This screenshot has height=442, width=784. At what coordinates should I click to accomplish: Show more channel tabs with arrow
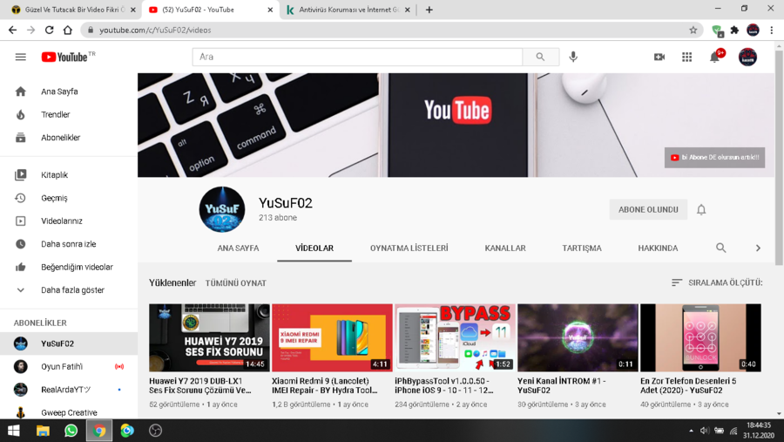click(x=758, y=248)
